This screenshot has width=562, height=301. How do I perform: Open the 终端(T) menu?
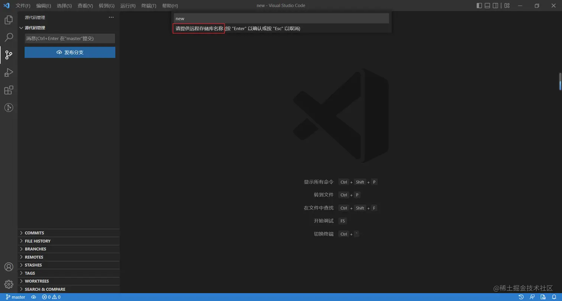coord(149,6)
